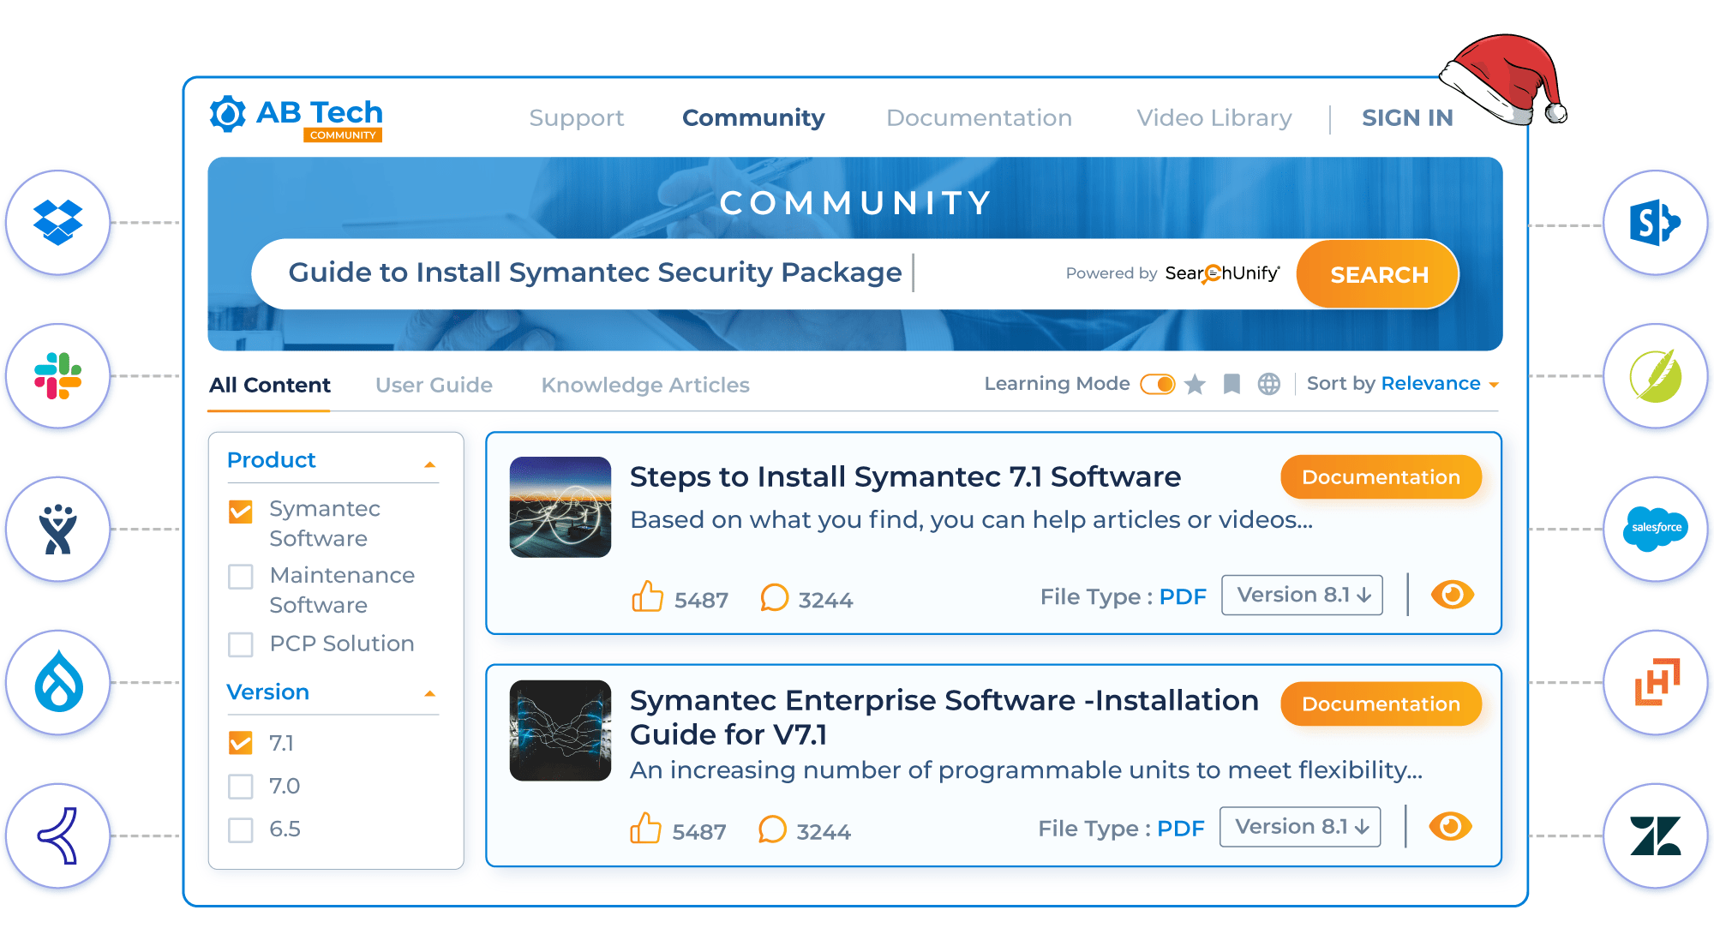Preview Steps to Install Symantec 7.1 with eye icon
Image resolution: width=1714 pixels, height=940 pixels.
tap(1453, 595)
